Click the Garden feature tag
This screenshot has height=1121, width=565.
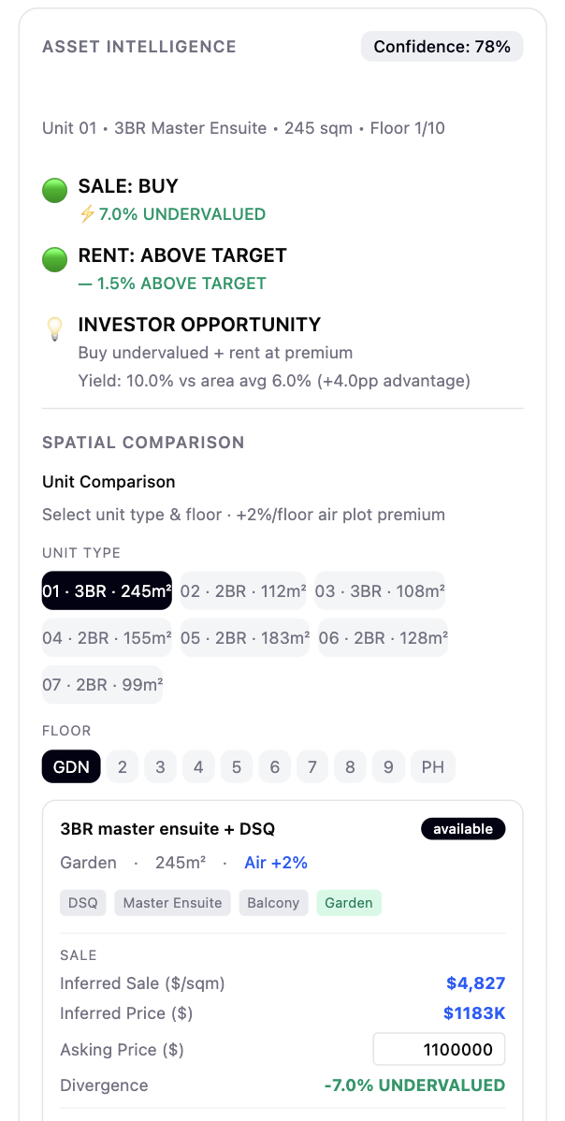(x=349, y=903)
